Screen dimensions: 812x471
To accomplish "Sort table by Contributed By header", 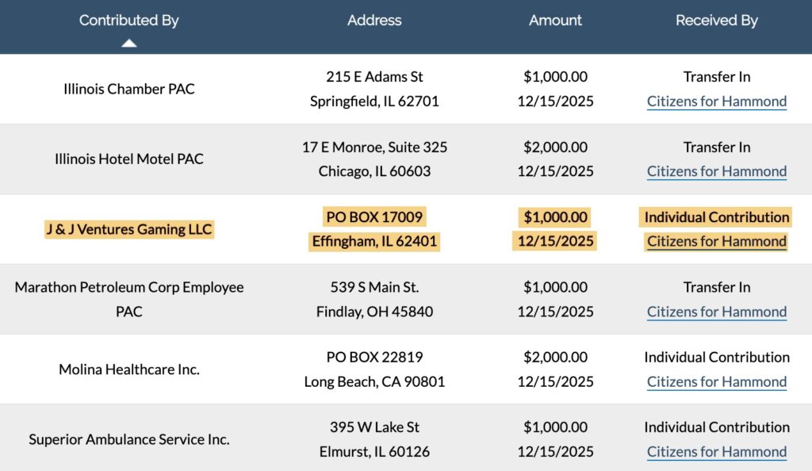I will click(129, 21).
